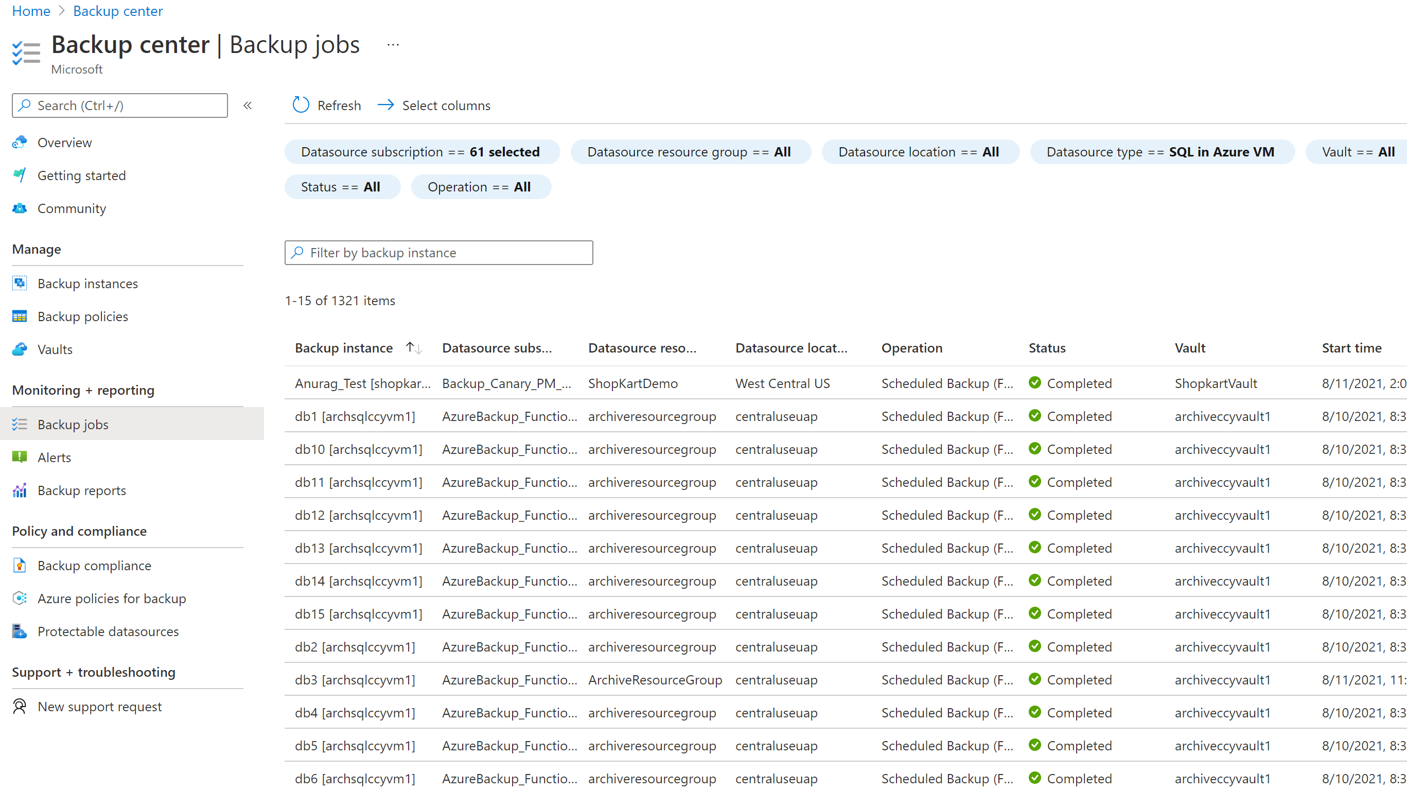Open the Datasource type filter pill
The image size is (1407, 791).
[x=1160, y=152]
